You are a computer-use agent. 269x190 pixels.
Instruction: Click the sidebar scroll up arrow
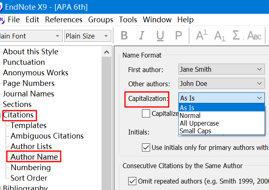point(106,52)
